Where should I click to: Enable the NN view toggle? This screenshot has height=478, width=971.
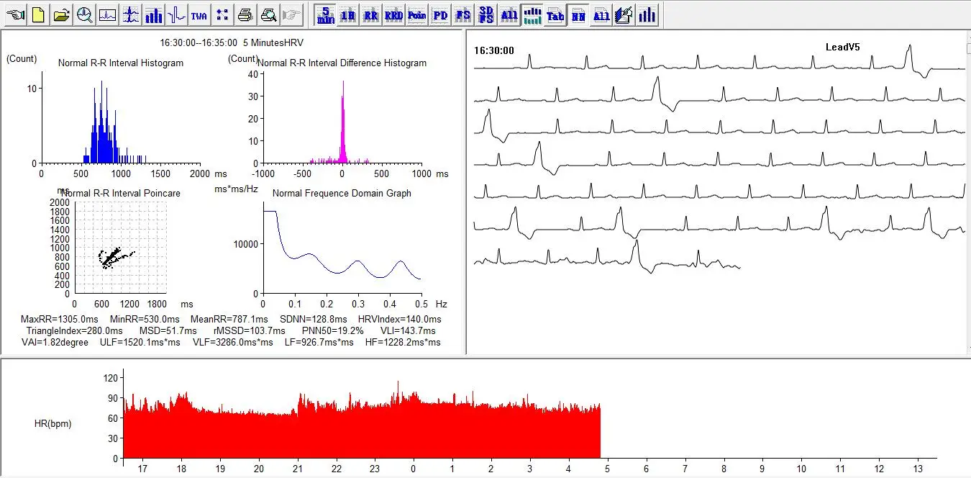point(578,14)
